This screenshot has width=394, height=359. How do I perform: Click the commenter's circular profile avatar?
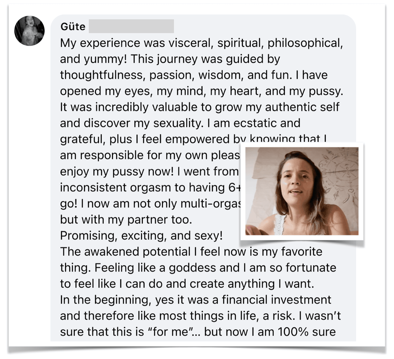(x=29, y=31)
